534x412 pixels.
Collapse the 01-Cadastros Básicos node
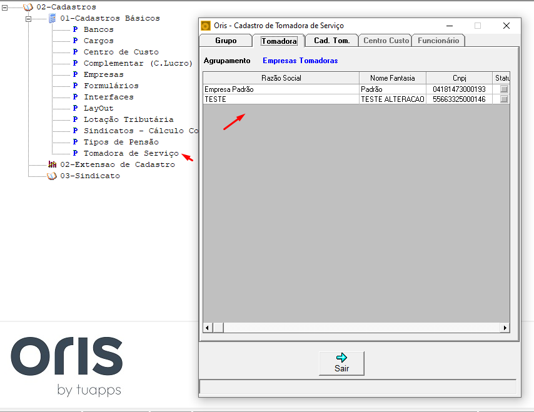tap(29, 19)
